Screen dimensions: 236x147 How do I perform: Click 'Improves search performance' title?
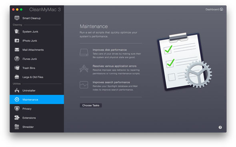coord(111,83)
